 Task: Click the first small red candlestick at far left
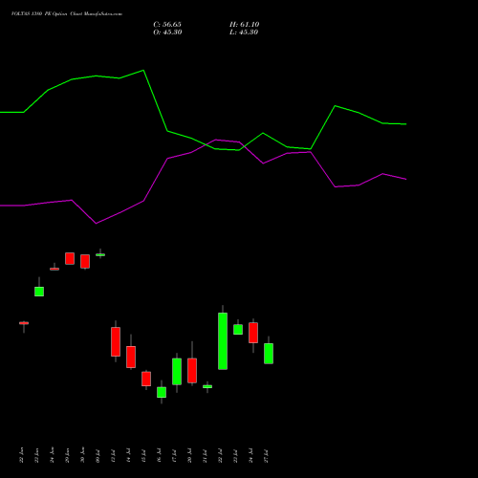24,323
